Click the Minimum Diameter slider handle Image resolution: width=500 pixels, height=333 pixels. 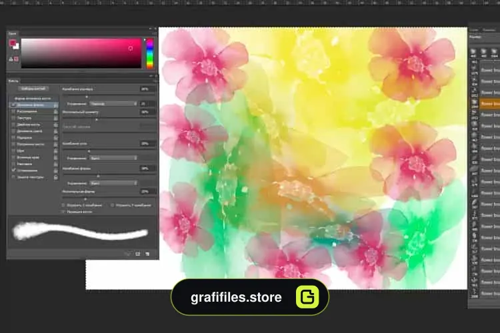point(96,119)
